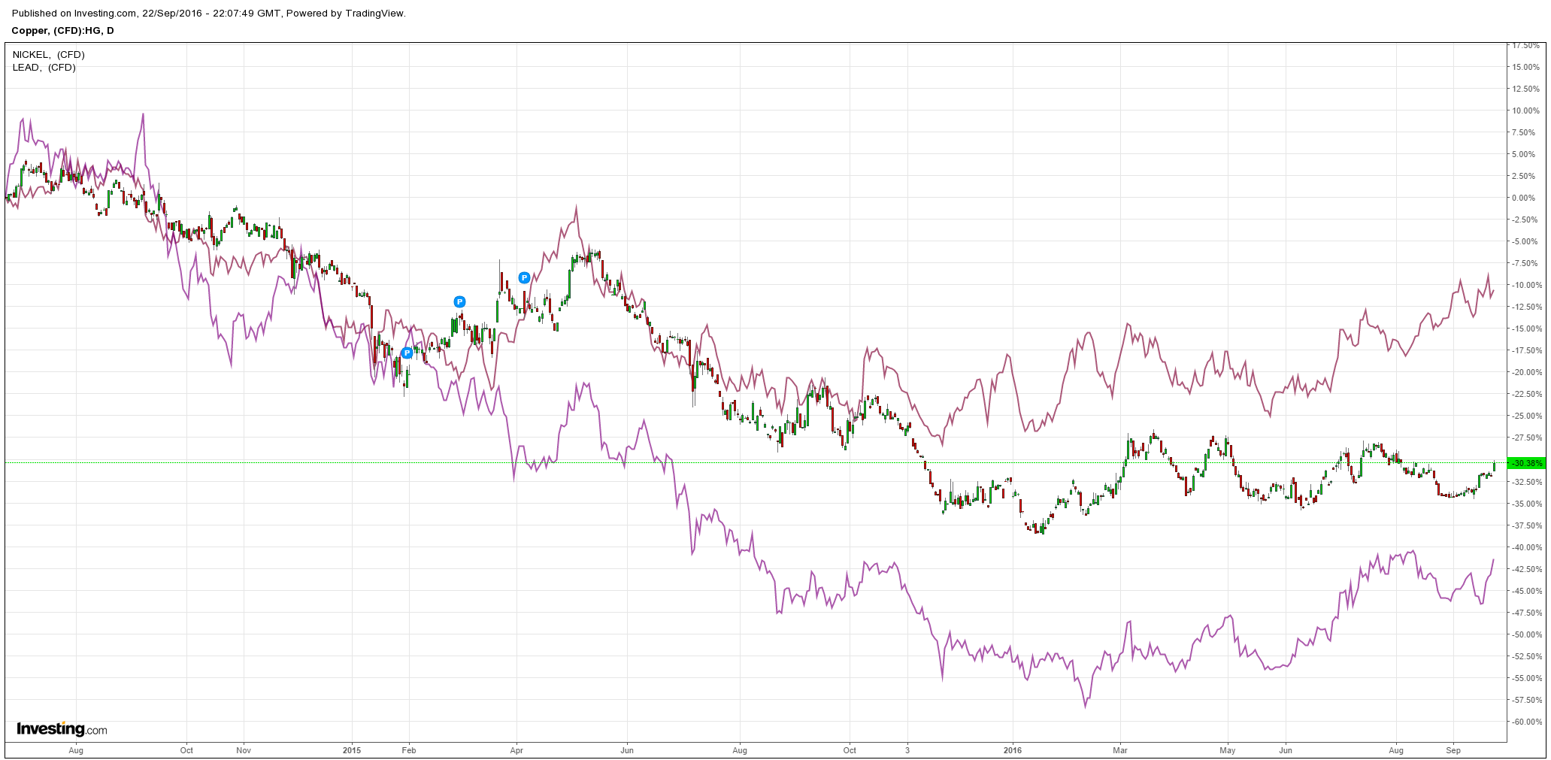Click the Mar label on the time axis
This screenshot has width=1551, height=760.
1120,750
